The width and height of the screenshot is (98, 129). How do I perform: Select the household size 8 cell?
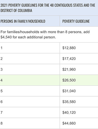pos(30,123)
